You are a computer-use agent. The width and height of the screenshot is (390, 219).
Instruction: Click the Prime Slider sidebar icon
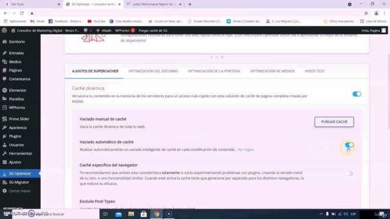pos(4,119)
